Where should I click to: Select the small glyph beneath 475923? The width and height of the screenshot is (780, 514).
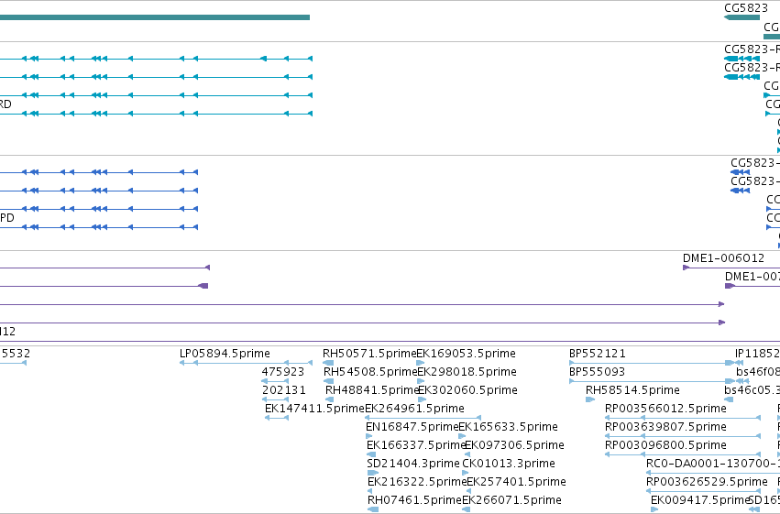(x=275, y=381)
